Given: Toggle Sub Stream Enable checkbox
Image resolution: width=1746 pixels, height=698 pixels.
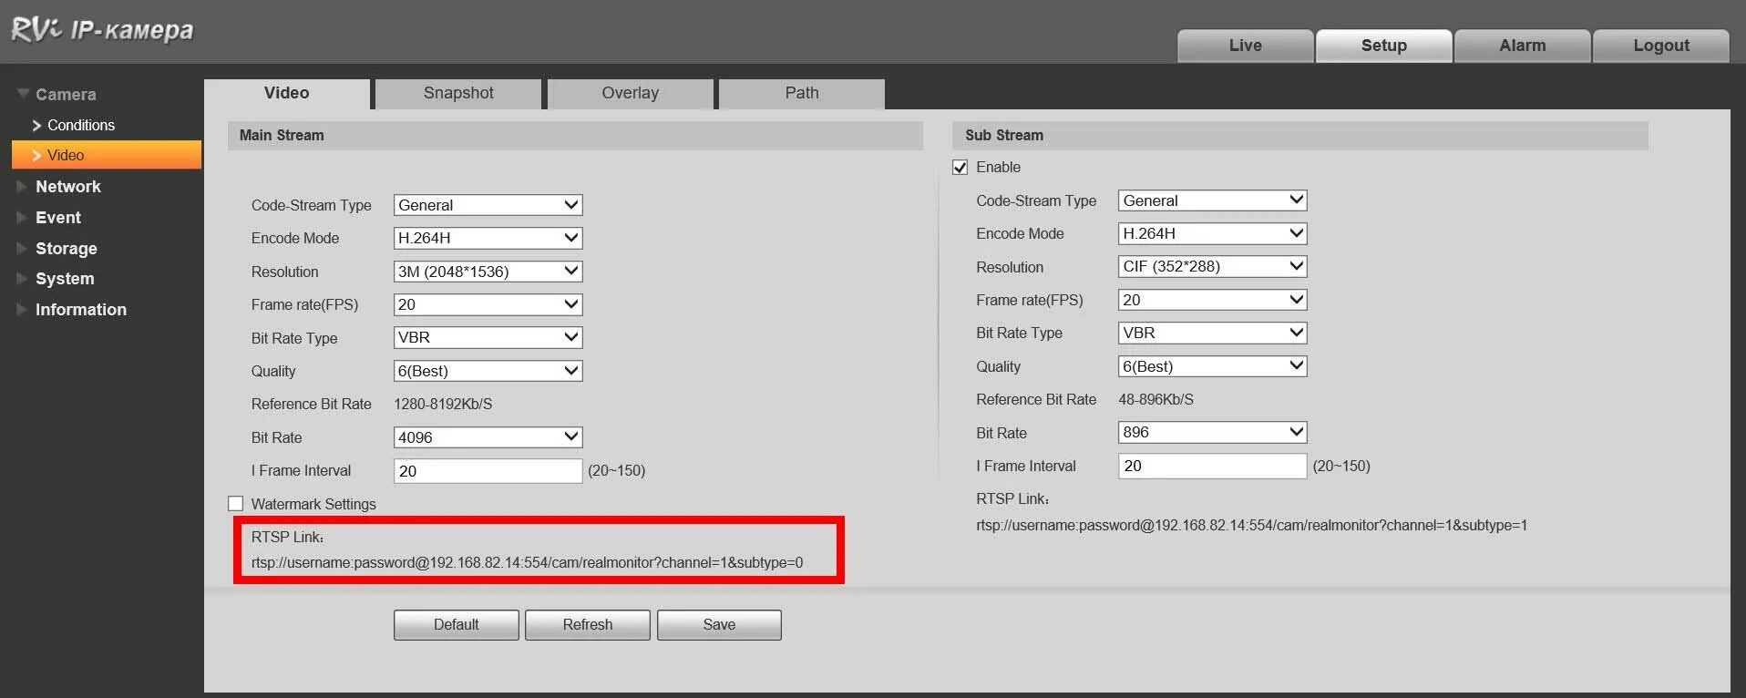Looking at the screenshot, I should pos(960,168).
